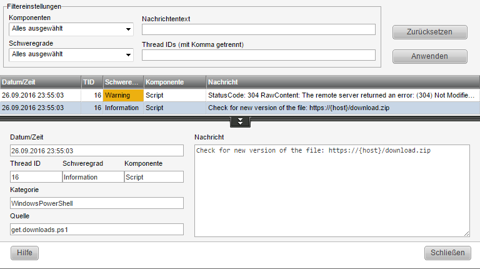Click the Schließen button

click(447, 253)
